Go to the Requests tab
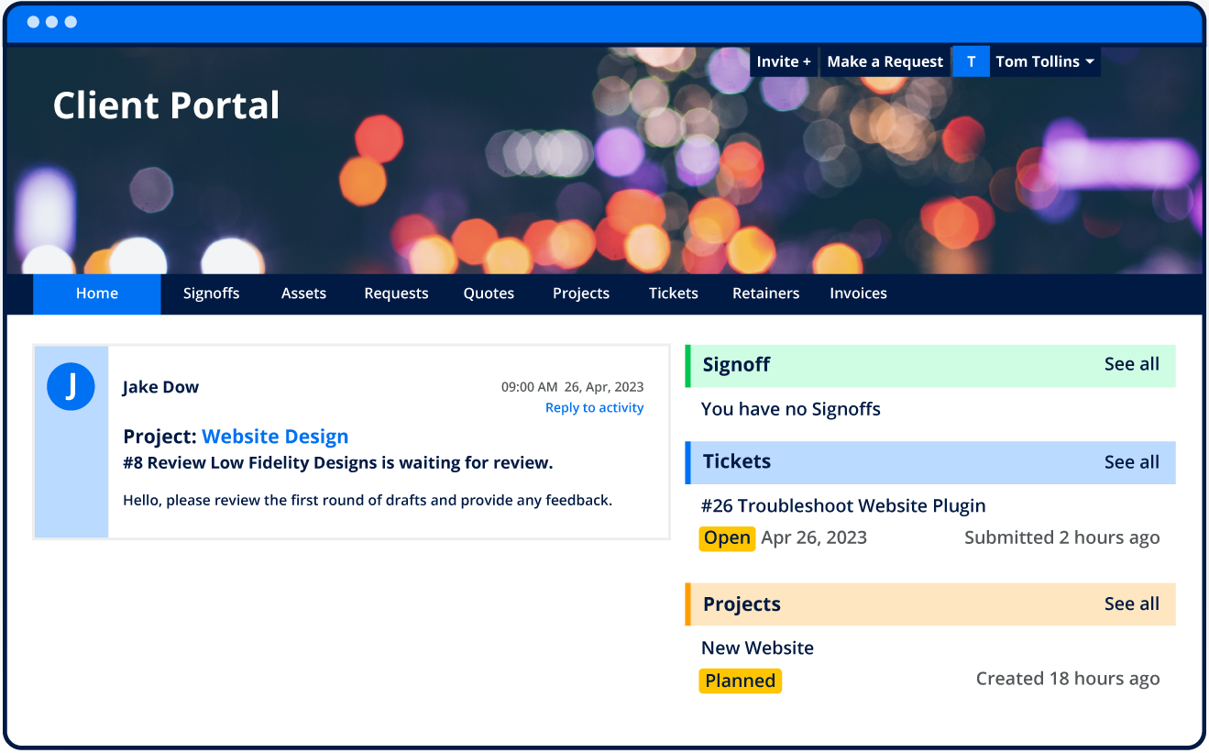This screenshot has height=753, width=1209. (x=396, y=293)
